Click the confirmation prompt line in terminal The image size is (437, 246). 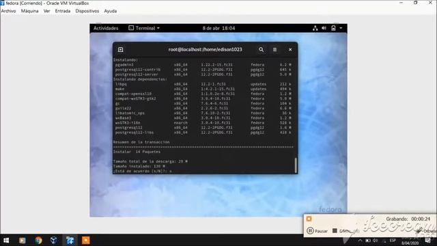click(x=143, y=172)
